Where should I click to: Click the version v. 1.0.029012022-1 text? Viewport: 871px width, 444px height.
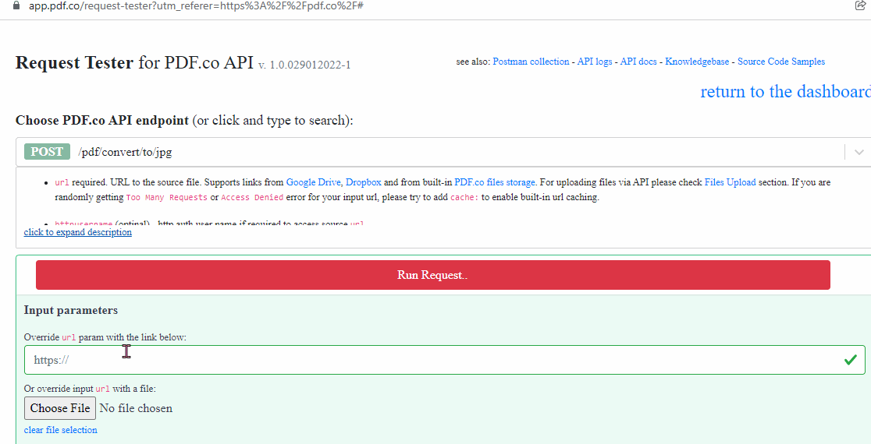[304, 65]
